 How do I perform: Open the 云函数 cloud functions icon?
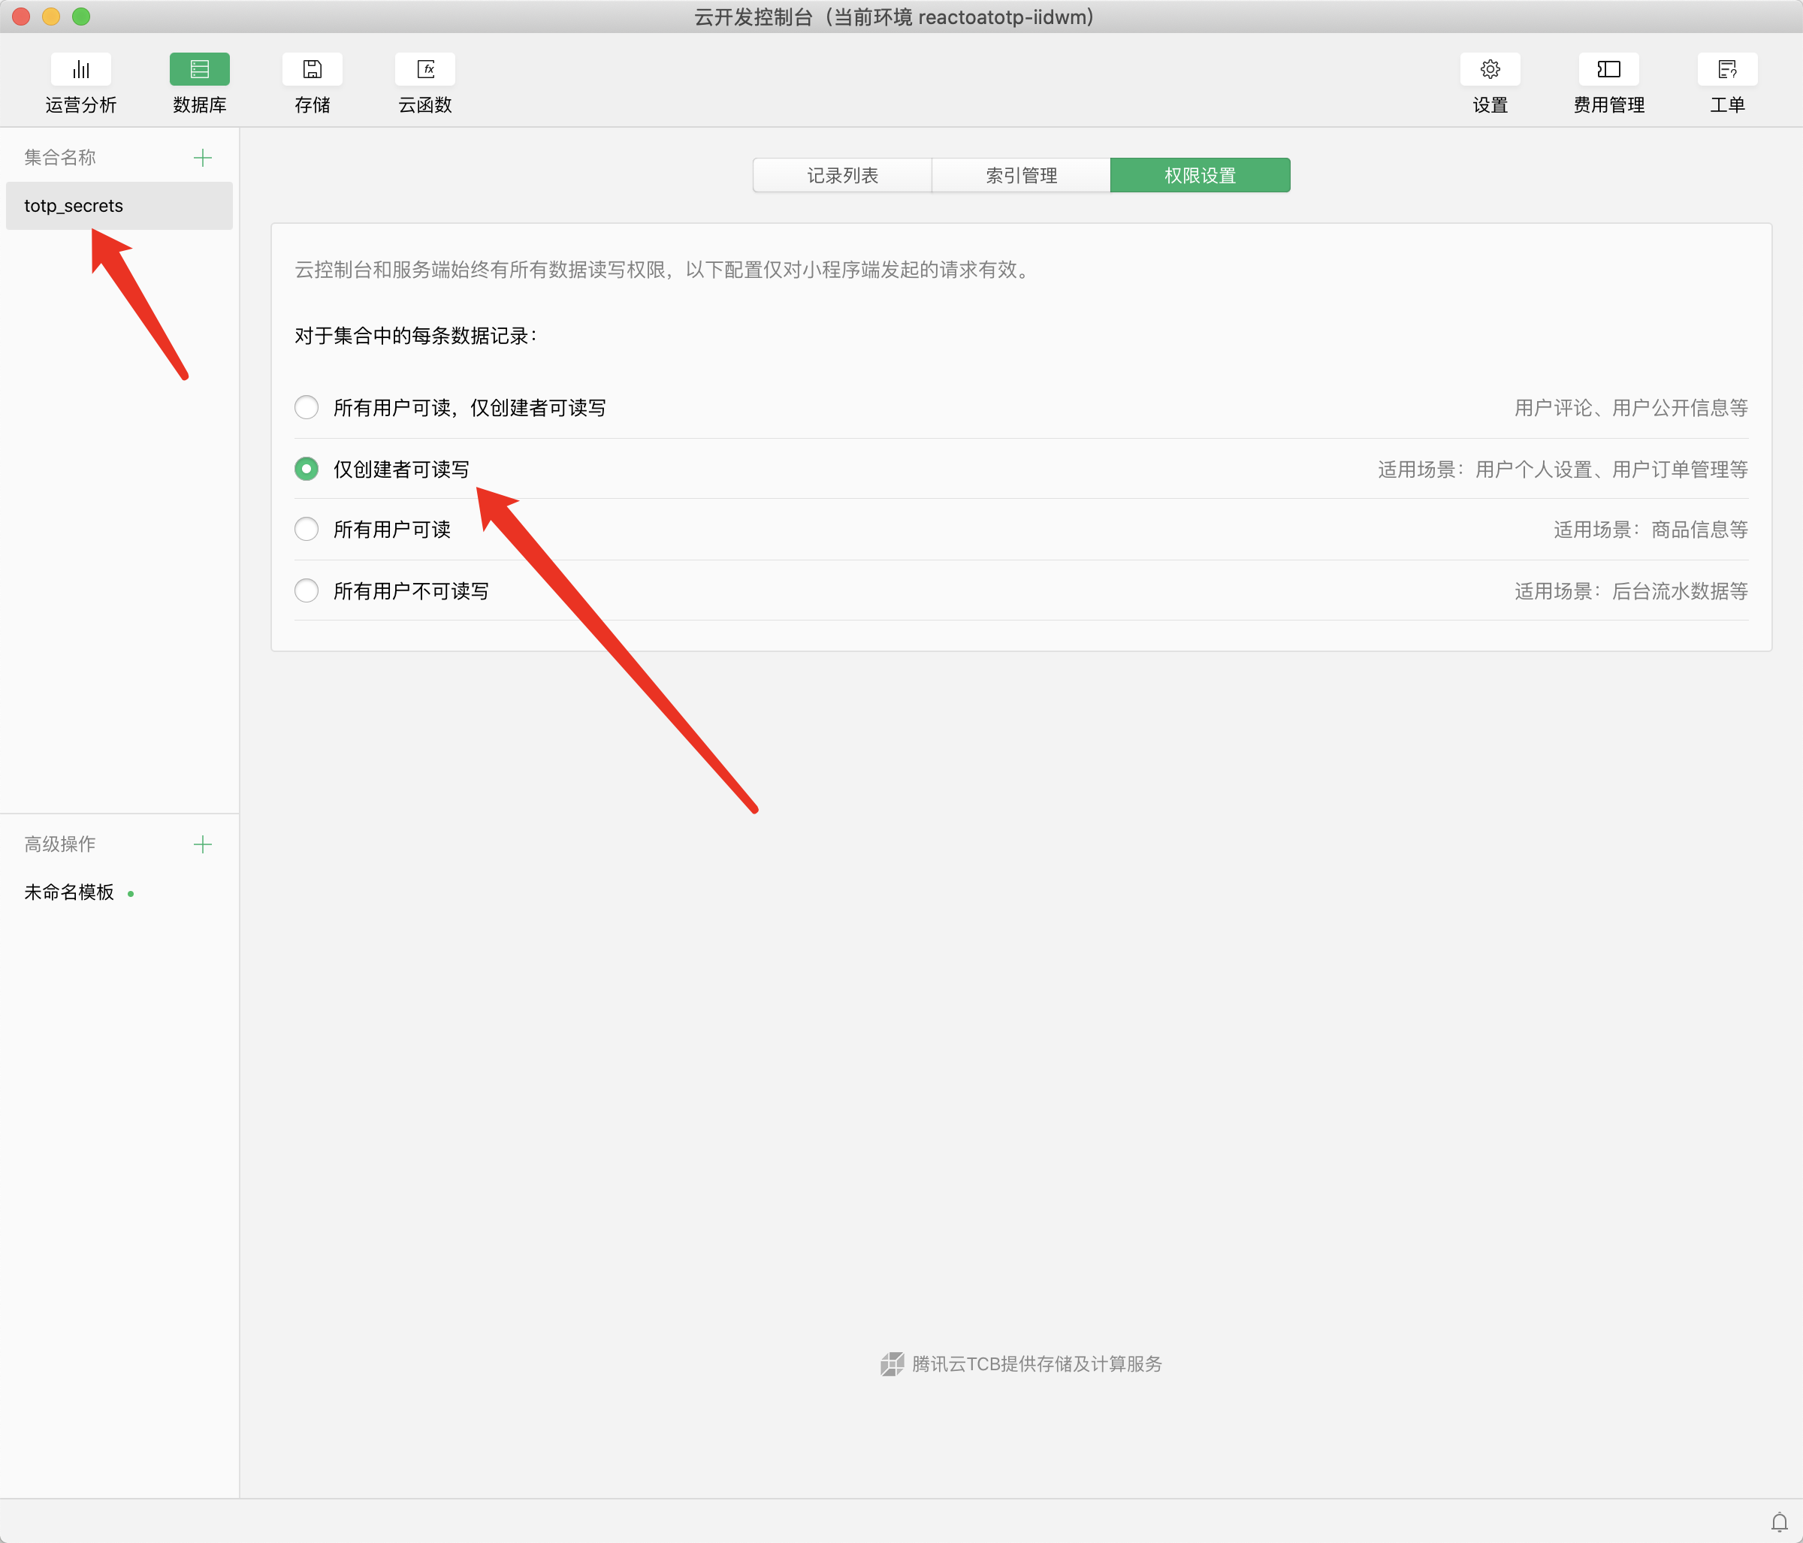click(425, 70)
